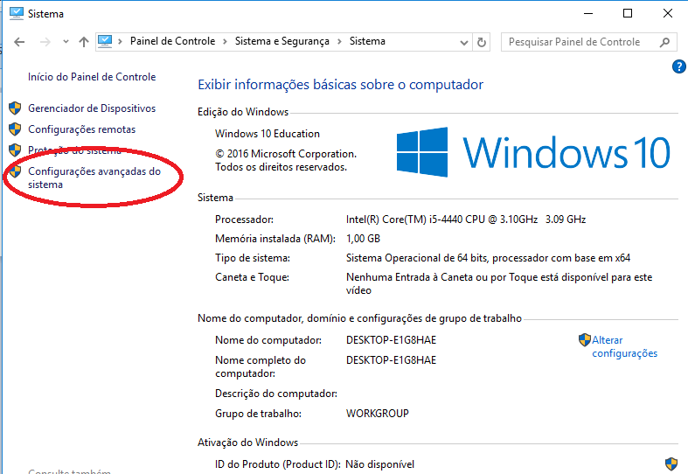
Task: Go back using the back arrow
Action: [x=19, y=42]
